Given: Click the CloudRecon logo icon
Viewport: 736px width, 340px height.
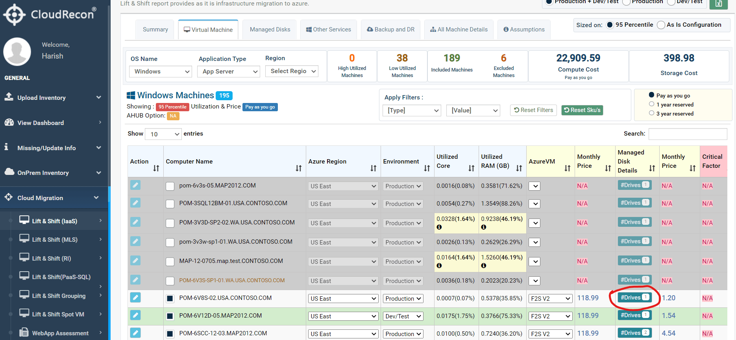Looking at the screenshot, I should tap(14, 15).
